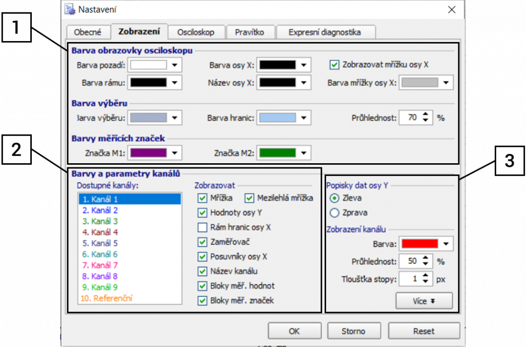Enable Rám hranic osy X checkbox

coord(202,227)
